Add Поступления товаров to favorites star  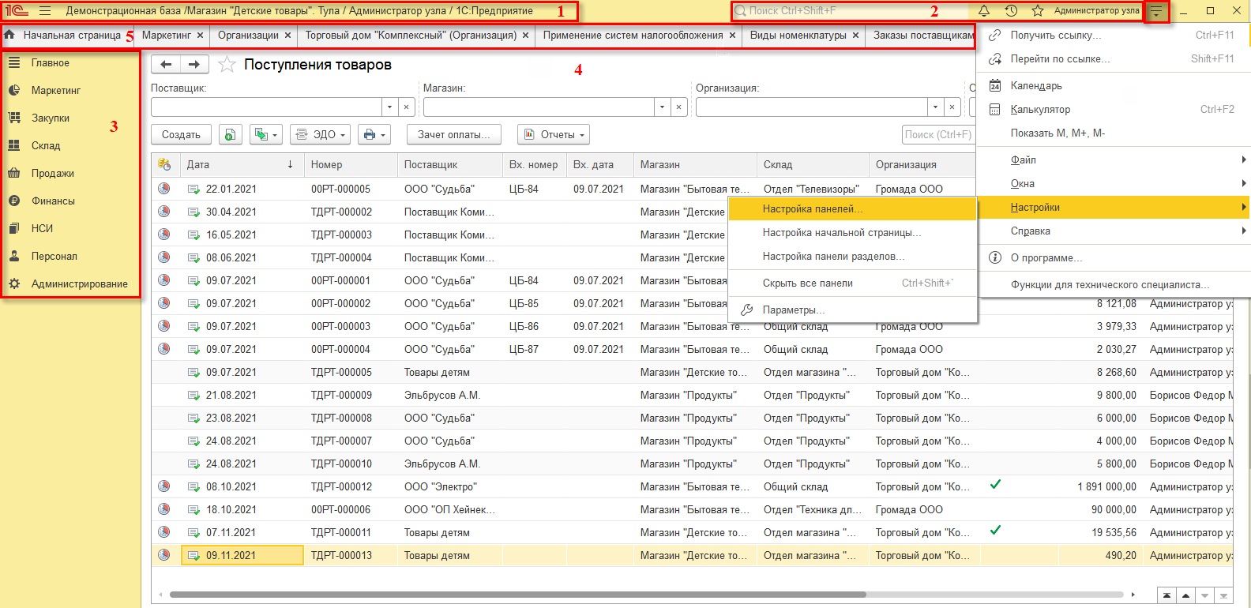(227, 65)
